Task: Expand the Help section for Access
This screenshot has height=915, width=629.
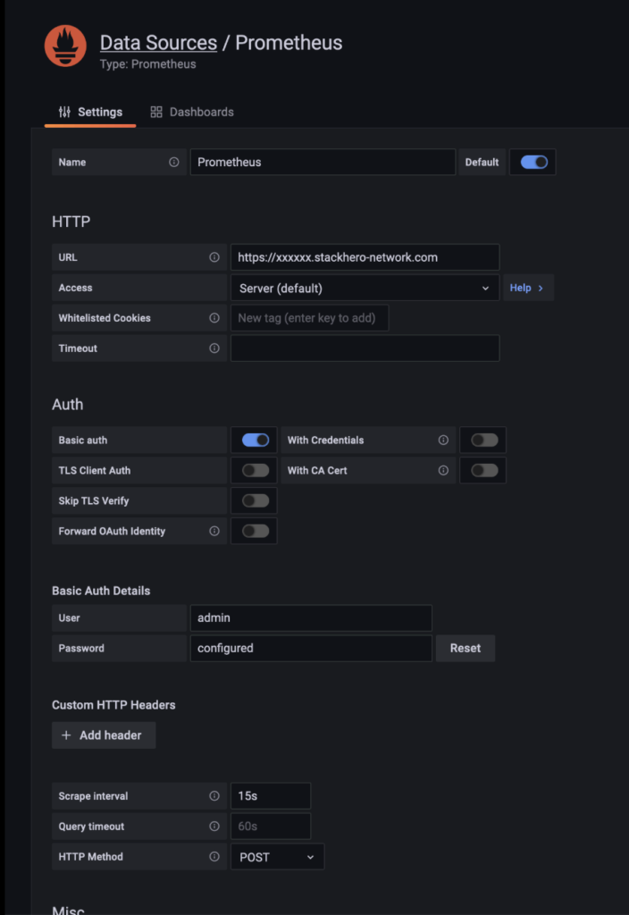Action: pos(527,288)
